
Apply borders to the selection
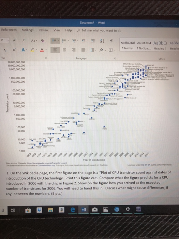coord(110,50)
